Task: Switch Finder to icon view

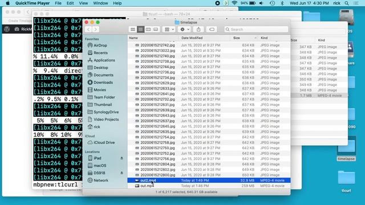Action: tap(133, 29)
